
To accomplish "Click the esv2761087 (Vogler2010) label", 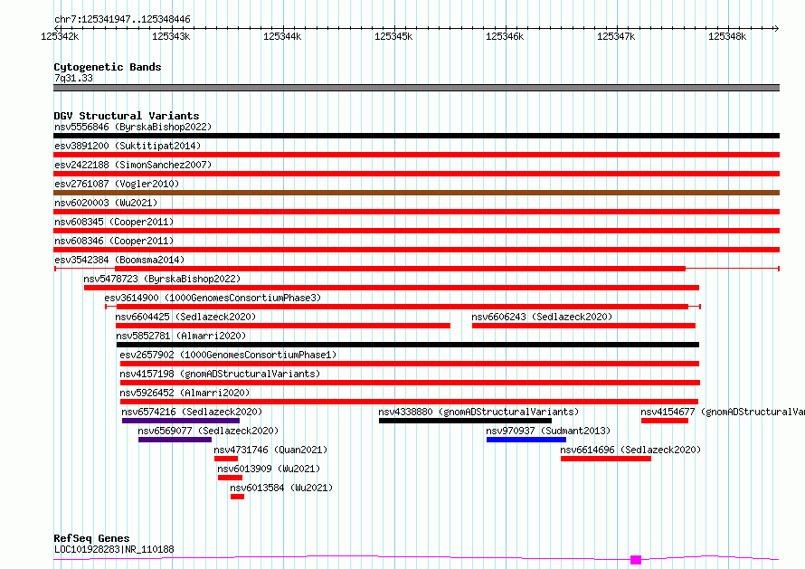I will [x=117, y=184].
